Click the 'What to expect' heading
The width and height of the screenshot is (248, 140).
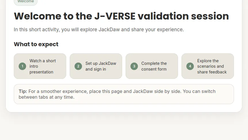point(36,44)
